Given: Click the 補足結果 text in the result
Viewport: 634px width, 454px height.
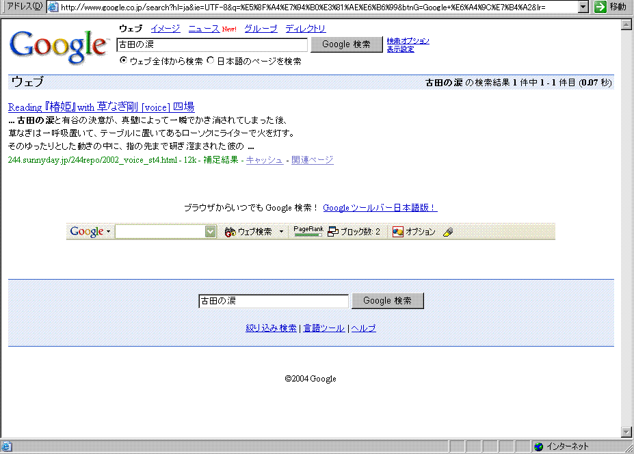Looking at the screenshot, I should point(221,160).
